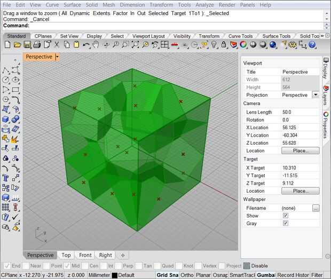Screen dimensions: 331x279
Task: Enable the Perp osnap checkbox
Action: point(119,266)
